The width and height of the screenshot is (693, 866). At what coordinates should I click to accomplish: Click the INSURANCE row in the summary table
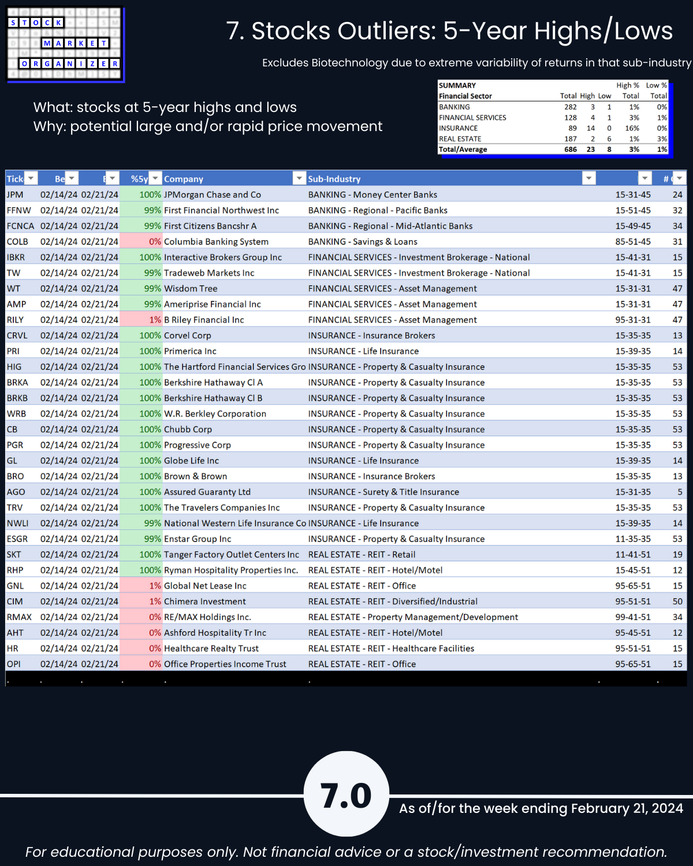click(553, 128)
